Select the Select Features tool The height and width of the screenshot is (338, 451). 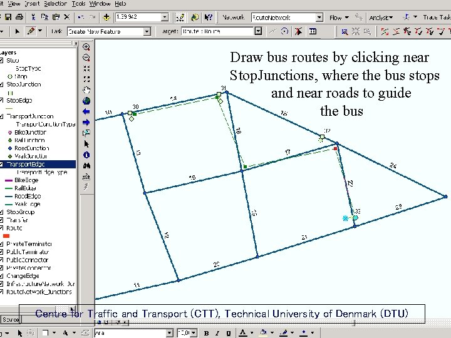tap(86, 133)
